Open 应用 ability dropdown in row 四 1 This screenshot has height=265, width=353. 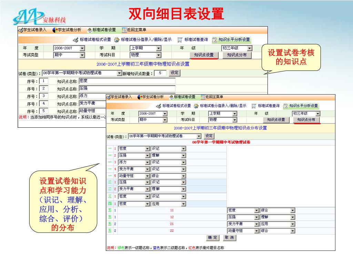point(184,204)
